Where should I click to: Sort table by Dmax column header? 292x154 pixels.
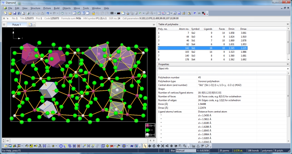[243, 29]
